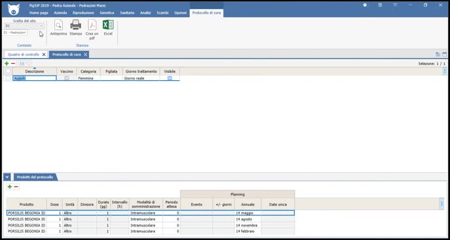450x240 pixels.
Task: Click the Periodo attesa column header
Action: 171,205
